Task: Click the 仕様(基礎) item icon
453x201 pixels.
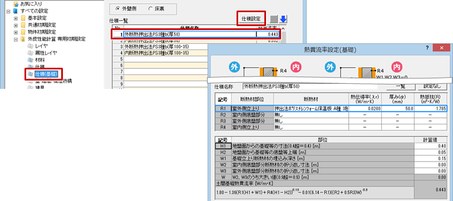Action: pyautogui.click(x=31, y=74)
